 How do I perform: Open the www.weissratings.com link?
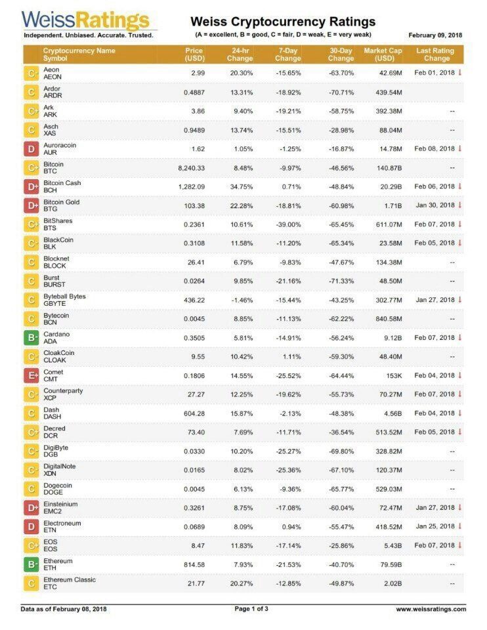click(431, 609)
